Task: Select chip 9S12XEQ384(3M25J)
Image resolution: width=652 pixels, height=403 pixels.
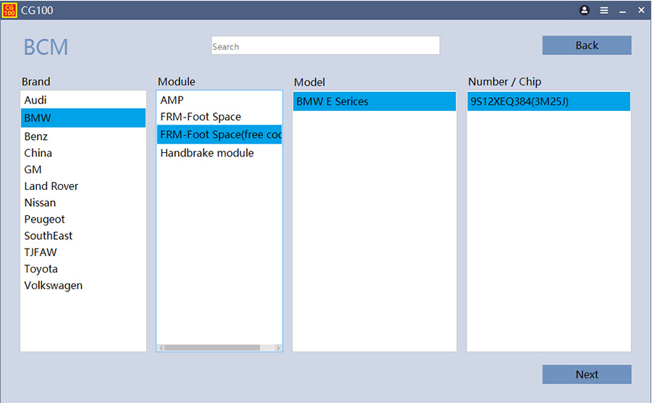Action: [519, 101]
